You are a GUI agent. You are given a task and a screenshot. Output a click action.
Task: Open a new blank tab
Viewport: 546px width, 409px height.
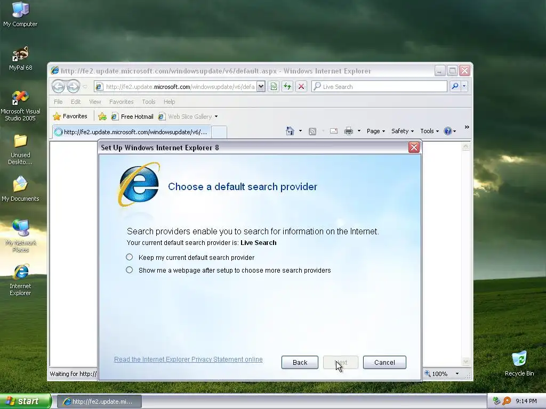[x=219, y=132]
